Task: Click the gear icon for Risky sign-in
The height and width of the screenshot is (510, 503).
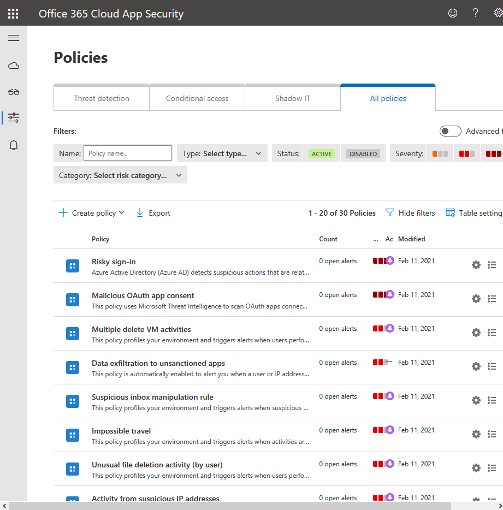Action: pos(476,265)
